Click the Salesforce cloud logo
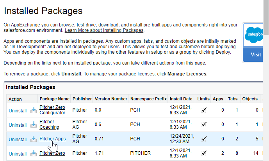 [254, 36]
